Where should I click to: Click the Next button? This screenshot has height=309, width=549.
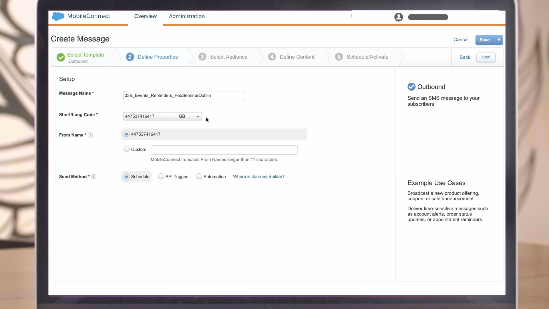[486, 57]
